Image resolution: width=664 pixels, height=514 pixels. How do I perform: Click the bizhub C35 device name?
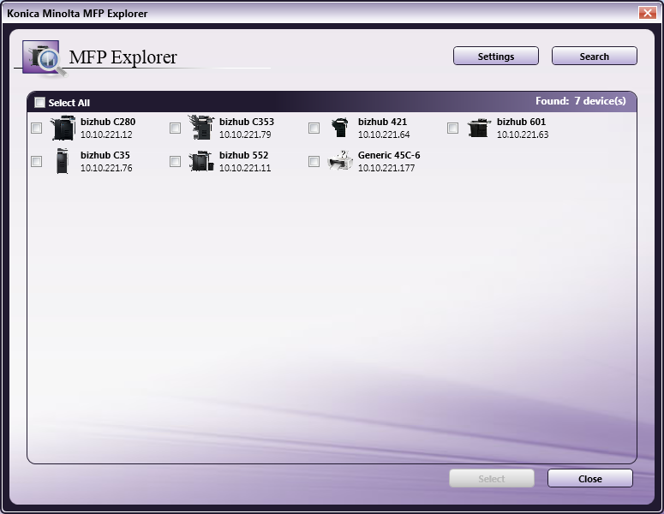click(x=105, y=155)
